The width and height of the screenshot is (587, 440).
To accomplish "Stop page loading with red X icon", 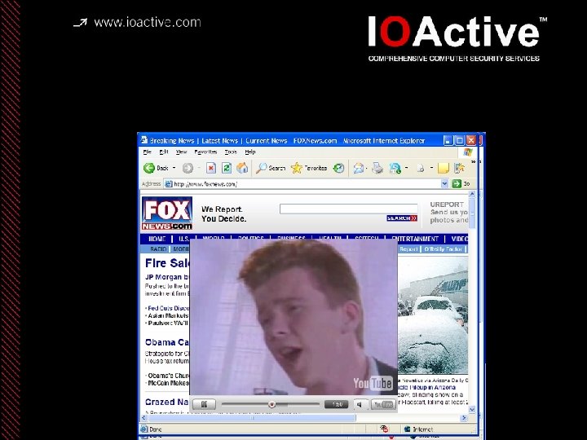I will click(211, 169).
